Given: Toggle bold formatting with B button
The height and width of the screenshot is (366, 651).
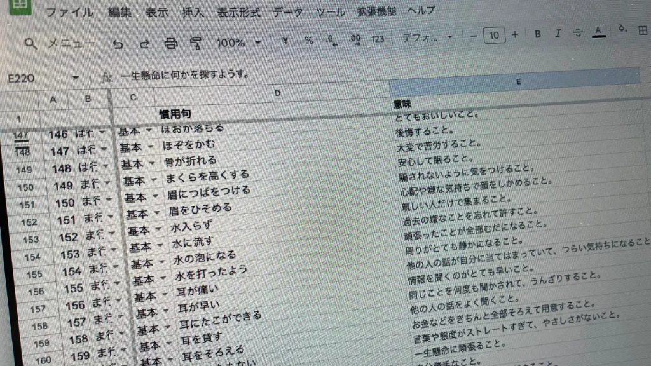Looking at the screenshot, I should [x=538, y=34].
